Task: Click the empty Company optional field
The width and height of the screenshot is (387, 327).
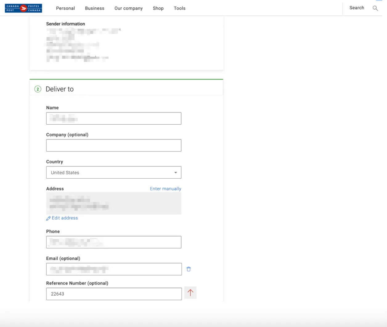Action: tap(113, 145)
